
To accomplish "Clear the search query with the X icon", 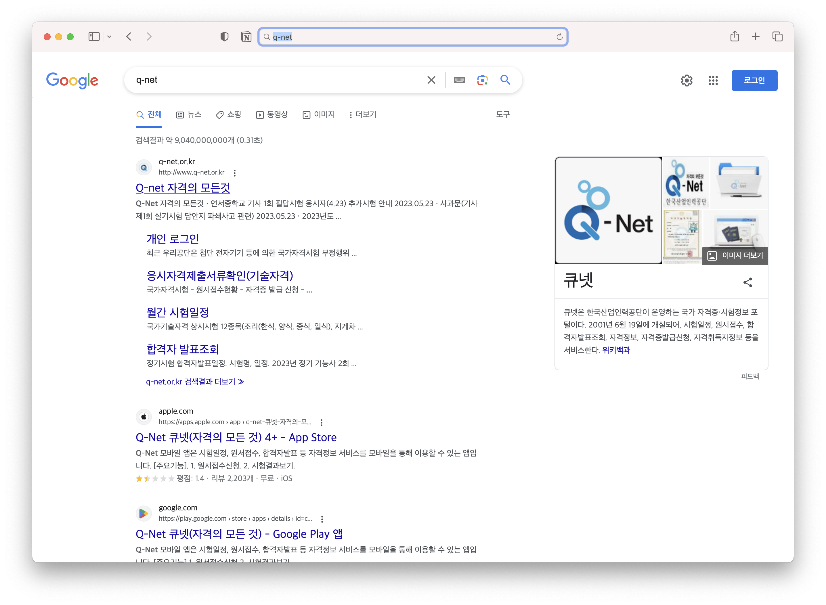I will tap(431, 80).
